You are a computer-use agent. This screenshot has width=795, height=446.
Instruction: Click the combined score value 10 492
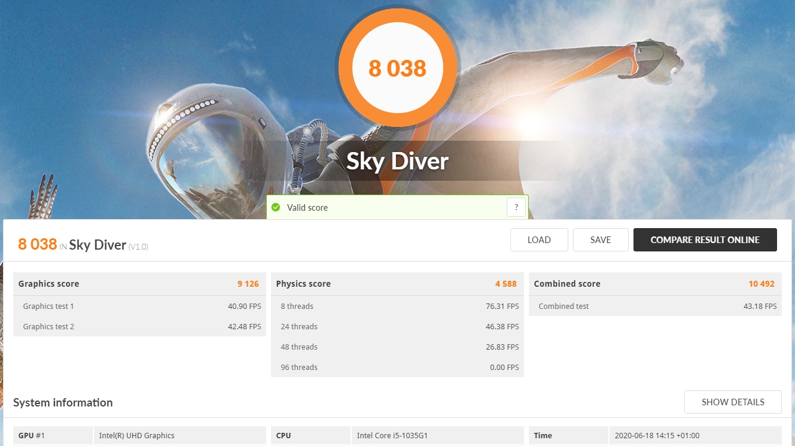coord(762,284)
